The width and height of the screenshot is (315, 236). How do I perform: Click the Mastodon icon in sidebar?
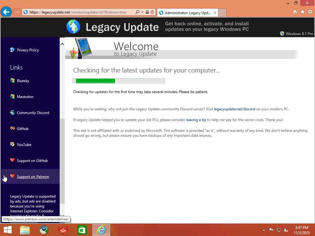pos(12,96)
